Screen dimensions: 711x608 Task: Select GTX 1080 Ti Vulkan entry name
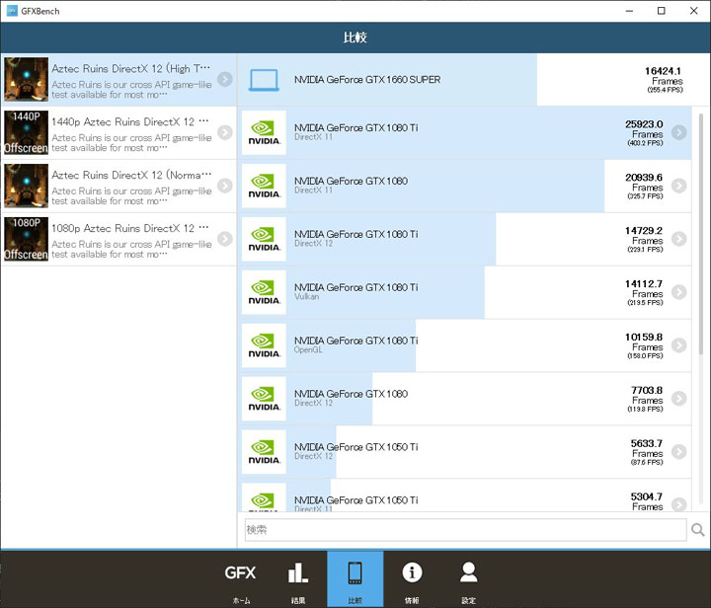pos(355,287)
